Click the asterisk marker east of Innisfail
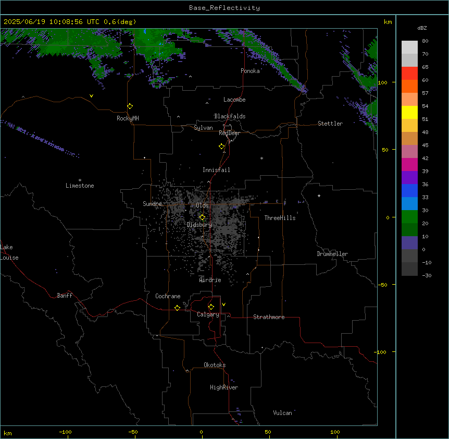The width and height of the screenshot is (449, 439). (261, 158)
